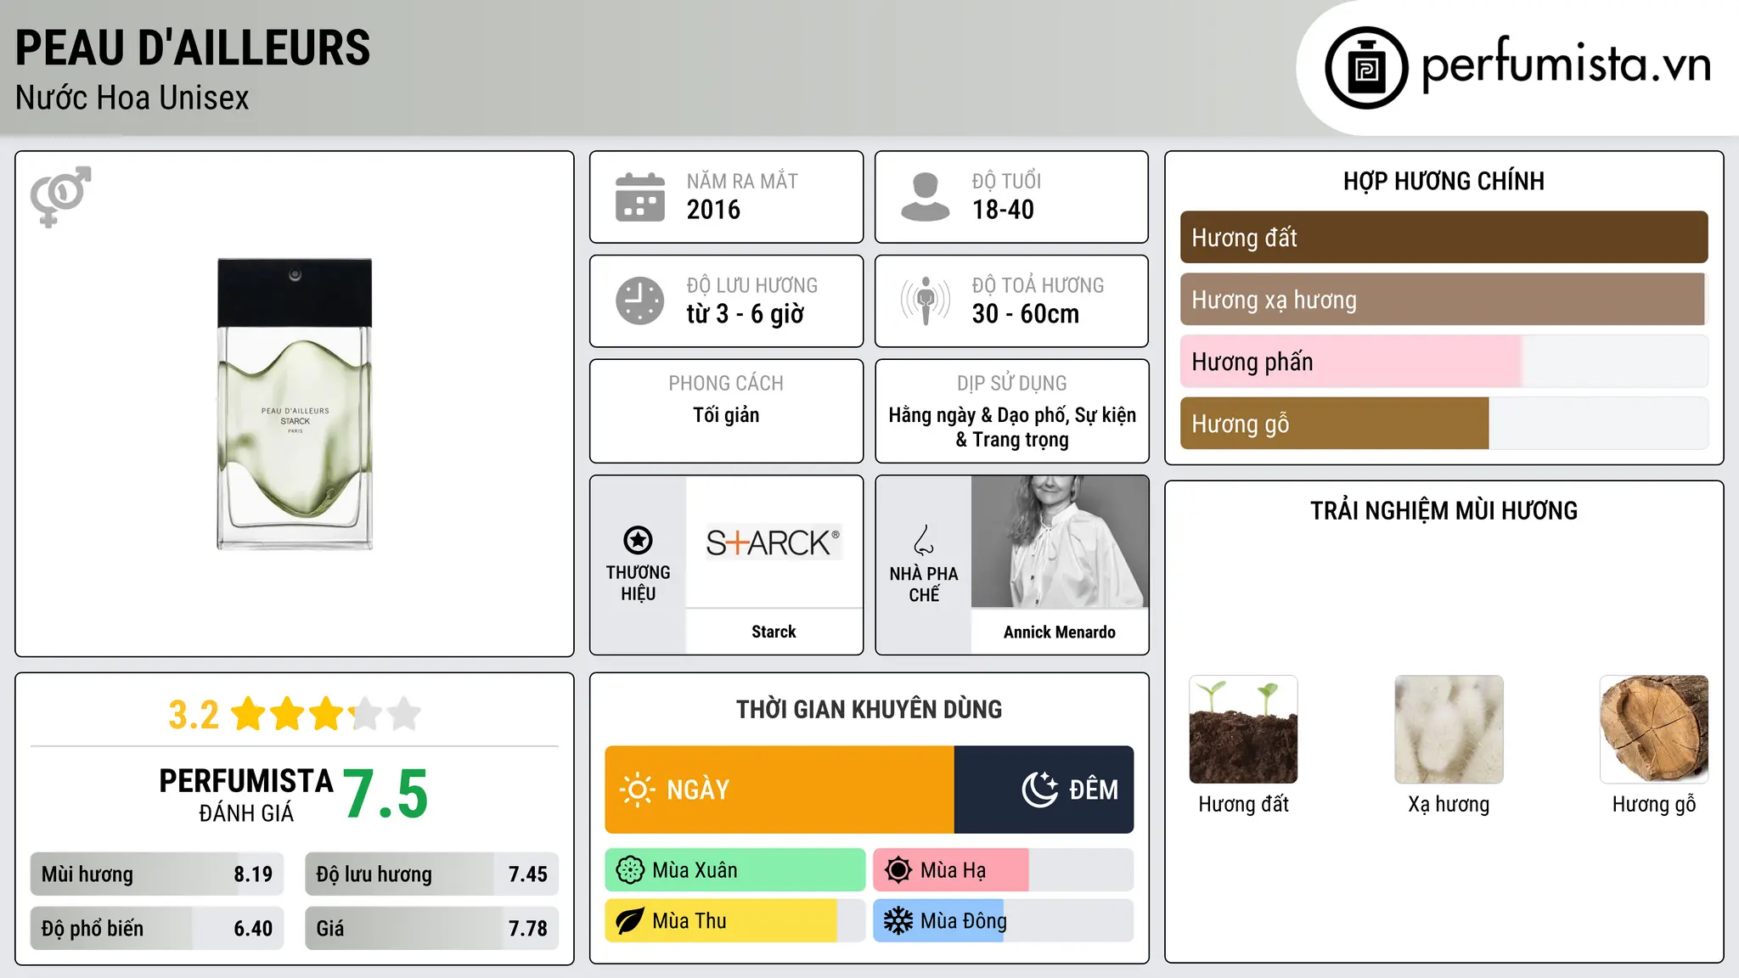The image size is (1739, 978).
Task: Click the PERFUMISTA ĐÁNH GIÁ label
Action: point(246,795)
